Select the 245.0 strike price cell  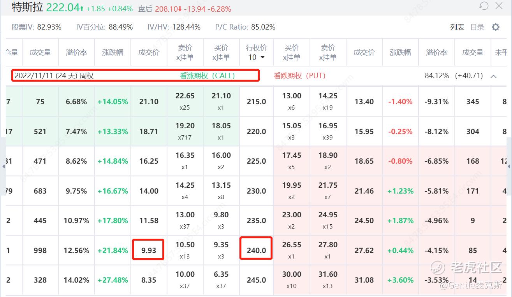(257, 280)
